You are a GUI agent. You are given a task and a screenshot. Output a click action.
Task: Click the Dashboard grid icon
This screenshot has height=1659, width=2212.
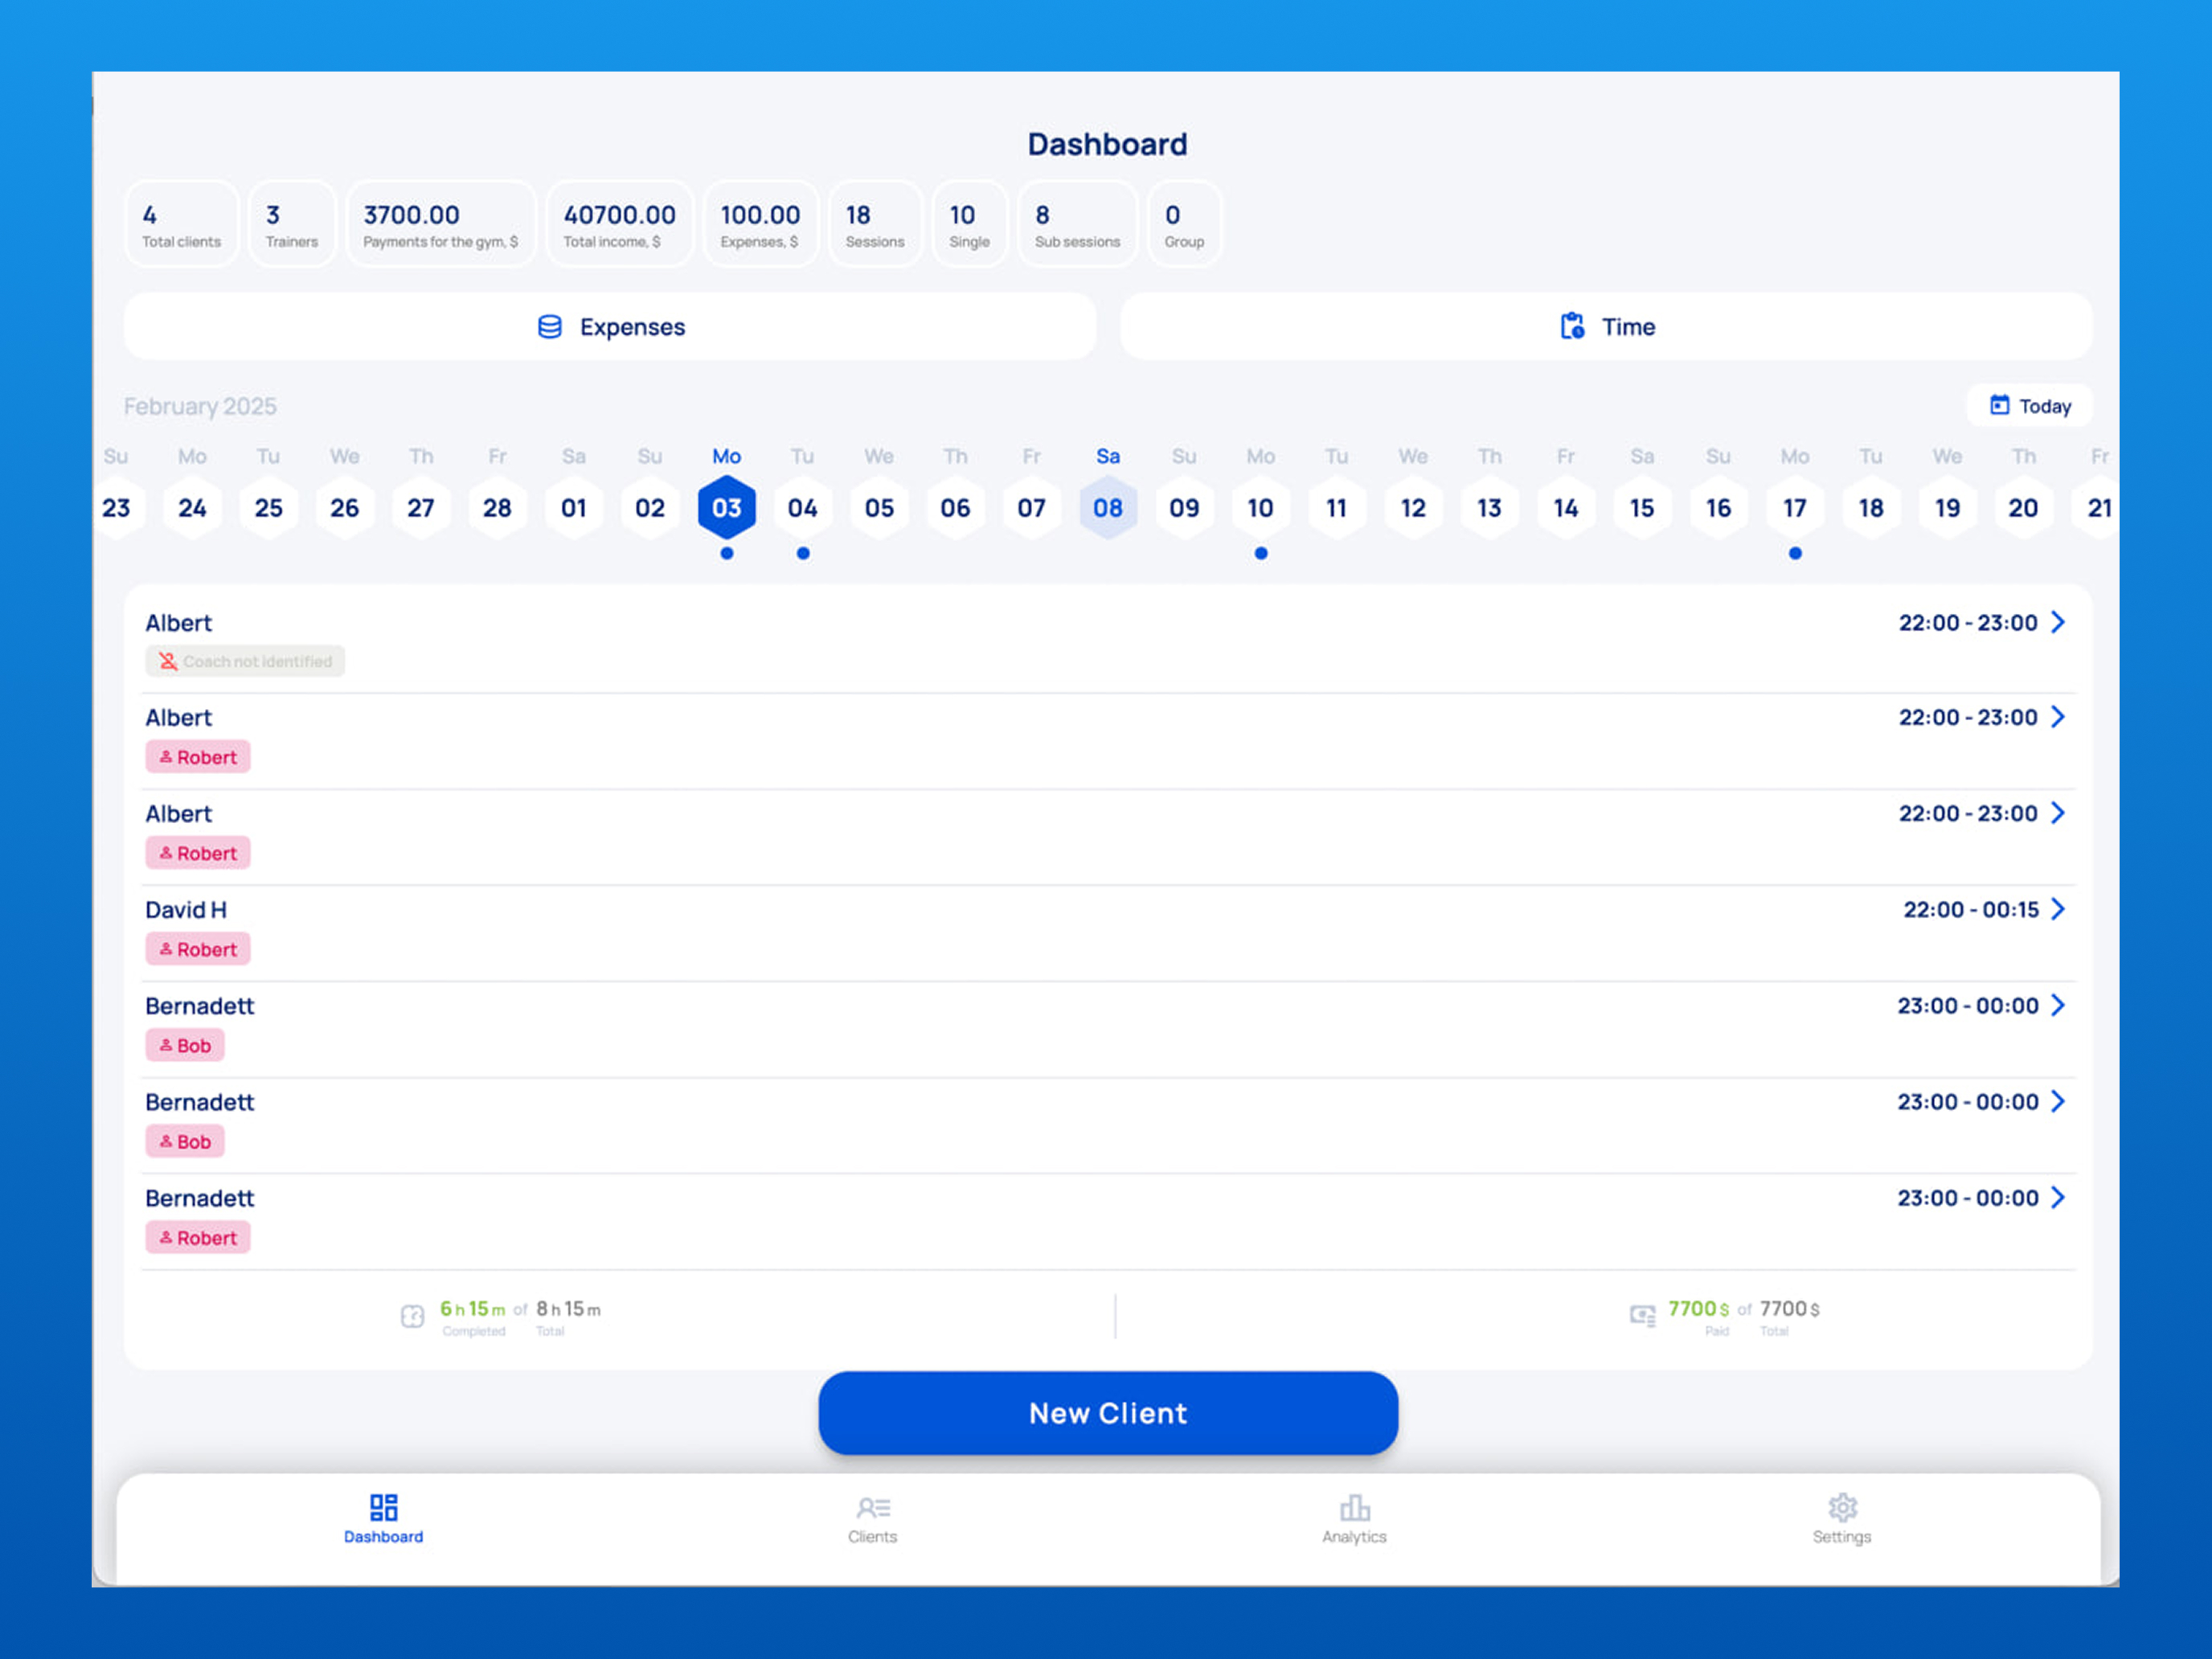(x=384, y=1507)
